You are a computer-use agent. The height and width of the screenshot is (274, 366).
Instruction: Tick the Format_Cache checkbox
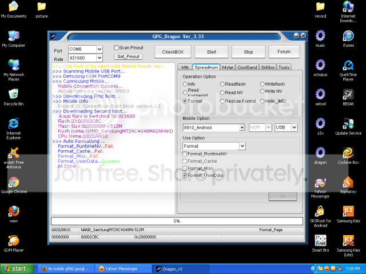(185, 161)
